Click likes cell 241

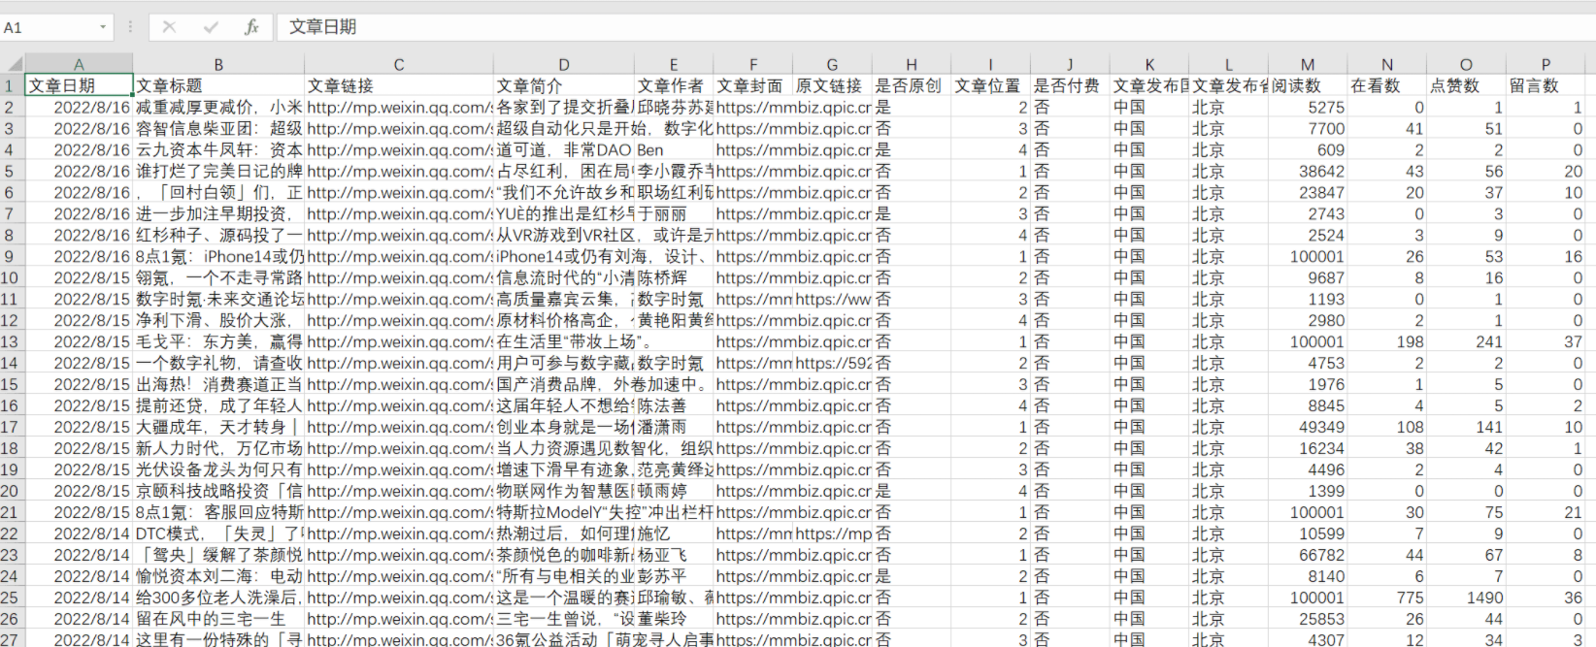point(1466,341)
